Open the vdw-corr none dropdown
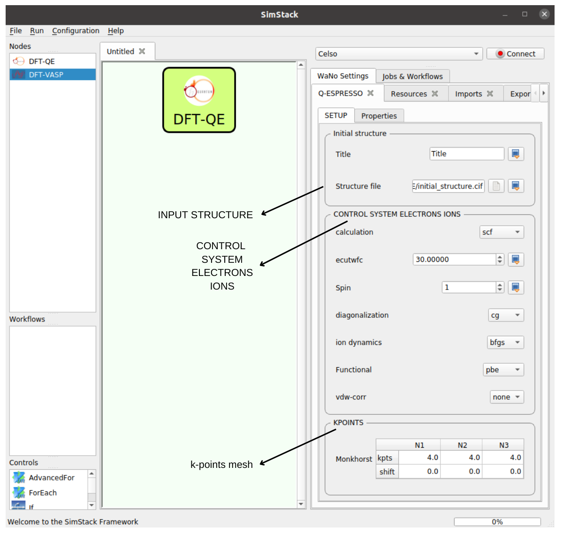Image resolution: width=563 pixels, height=535 pixels. (x=507, y=397)
